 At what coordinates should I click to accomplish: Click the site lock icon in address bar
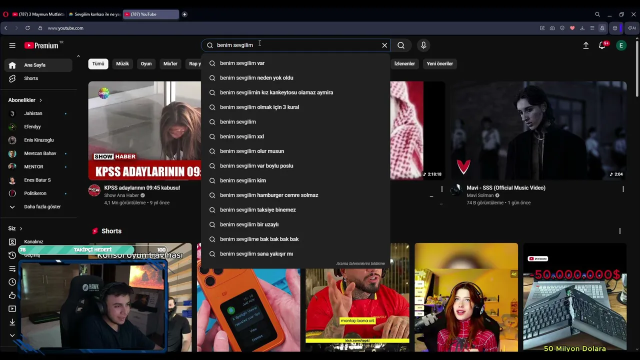40,28
